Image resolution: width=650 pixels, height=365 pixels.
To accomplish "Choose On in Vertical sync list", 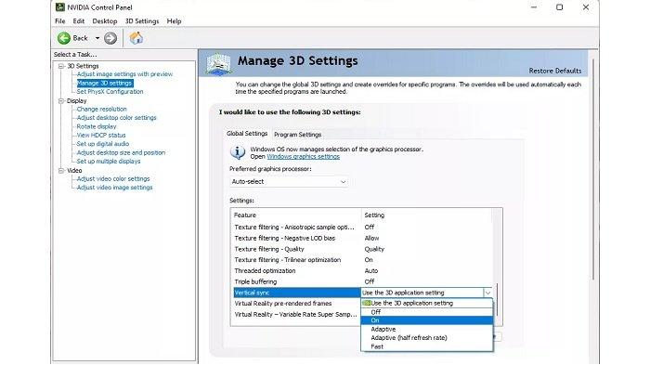I will click(426, 320).
